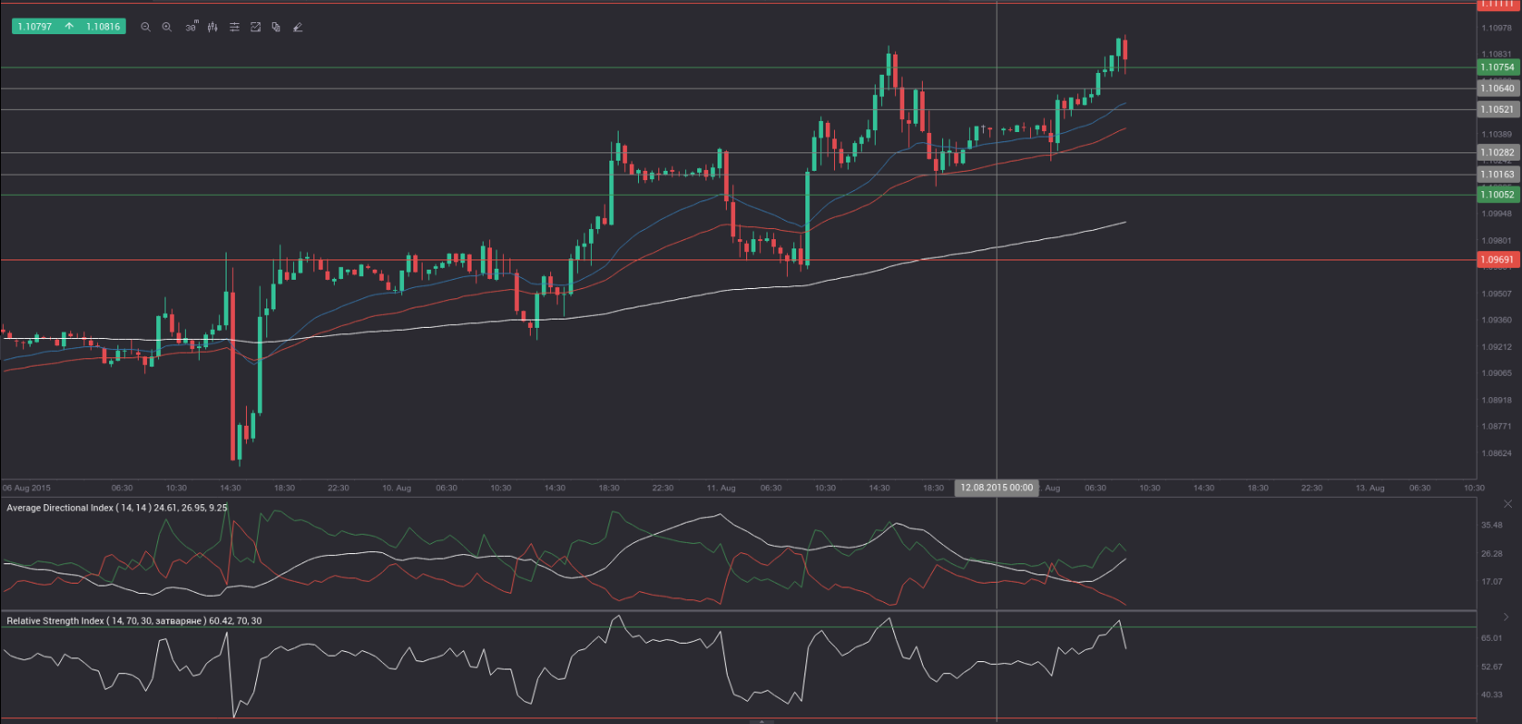Click the copy/duplicate chart icon
1522x724 pixels.
[x=276, y=28]
